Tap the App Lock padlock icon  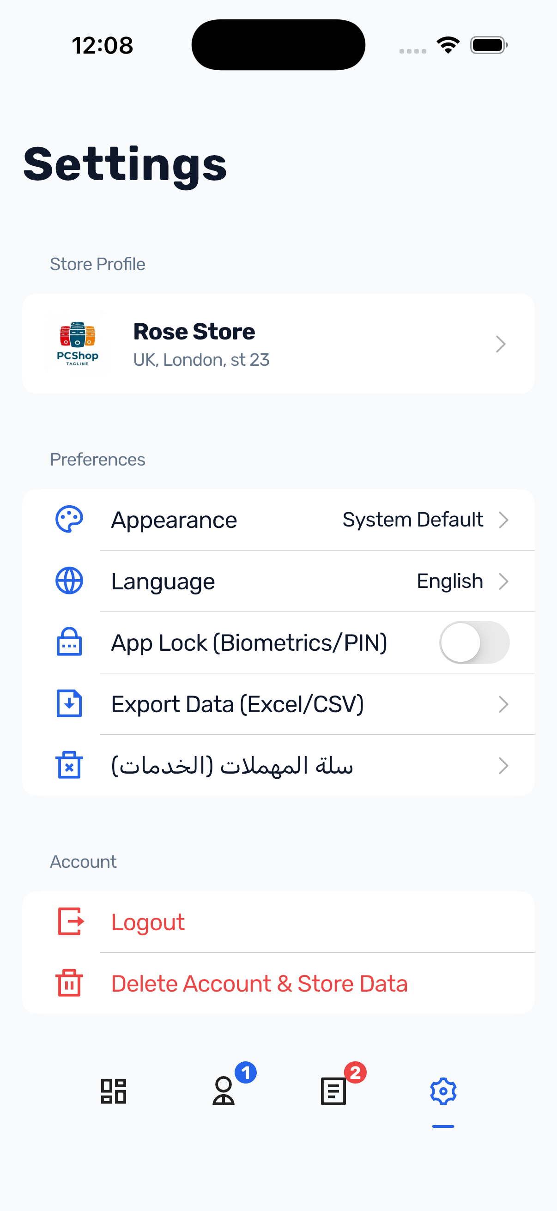tap(69, 642)
